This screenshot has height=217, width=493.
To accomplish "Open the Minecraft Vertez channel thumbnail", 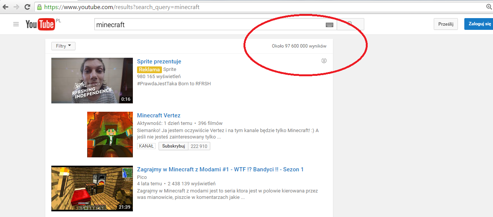I will [x=110, y=134].
